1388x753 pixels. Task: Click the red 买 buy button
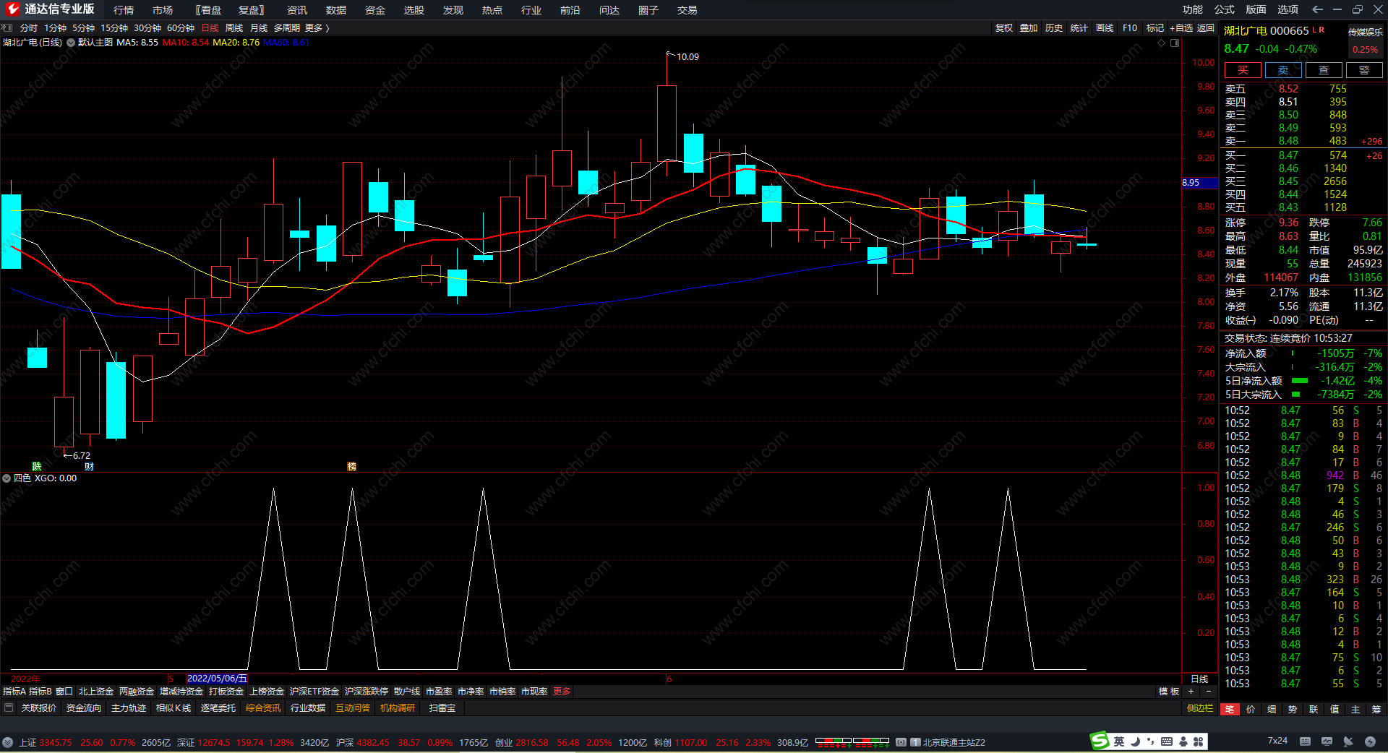[1242, 70]
